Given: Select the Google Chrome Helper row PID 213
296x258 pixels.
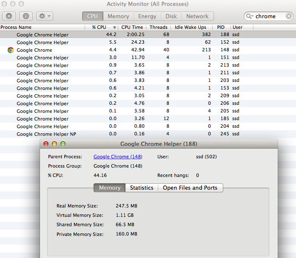Looking at the screenshot, I should [148, 65].
